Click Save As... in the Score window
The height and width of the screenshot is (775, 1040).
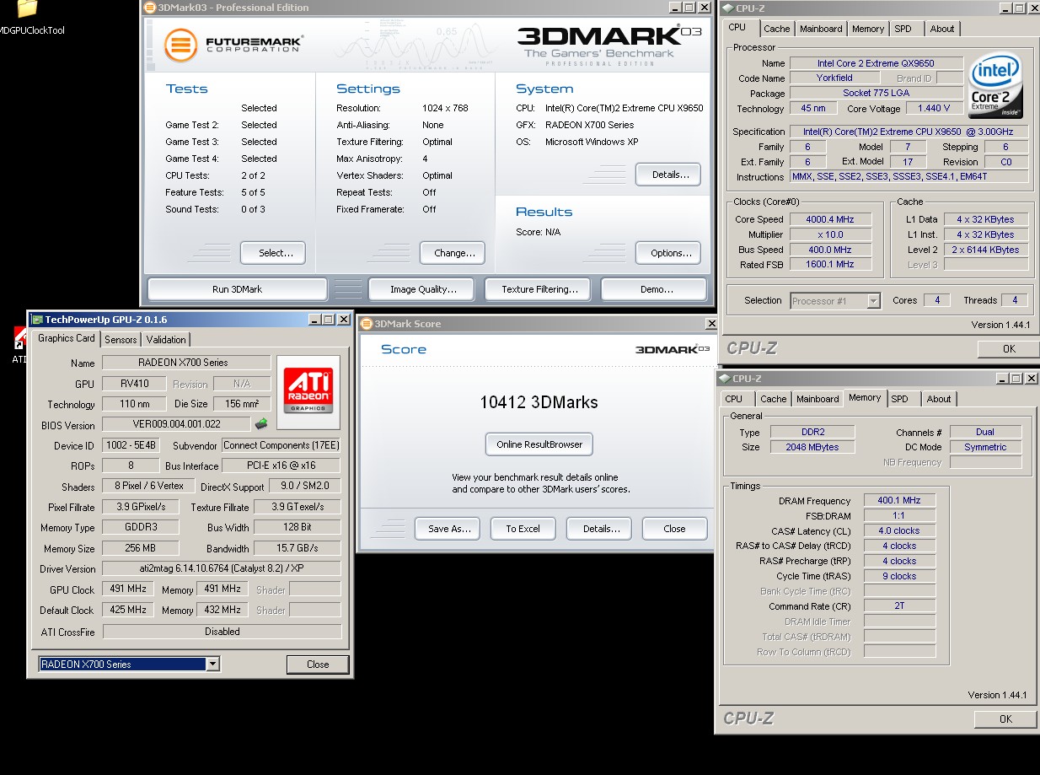pyautogui.click(x=448, y=529)
